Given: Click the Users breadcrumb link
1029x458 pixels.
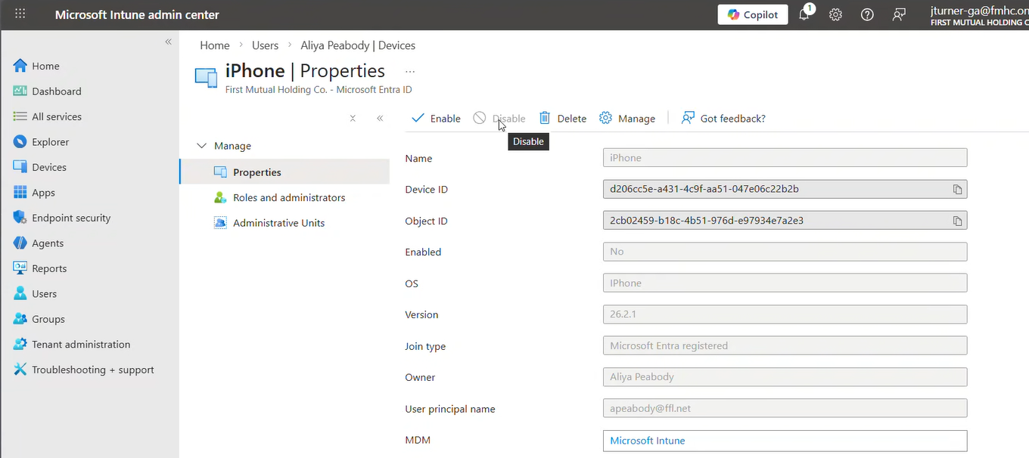Looking at the screenshot, I should coord(265,45).
